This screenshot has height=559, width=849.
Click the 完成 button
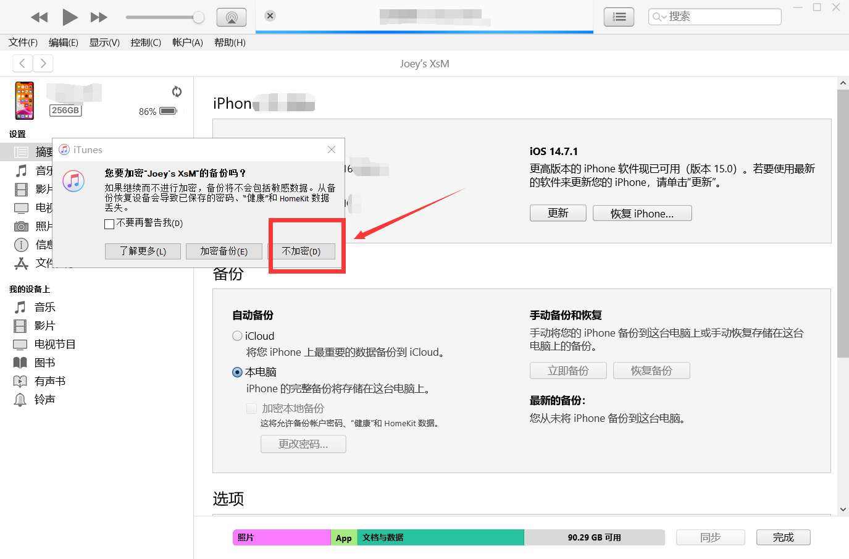784,537
